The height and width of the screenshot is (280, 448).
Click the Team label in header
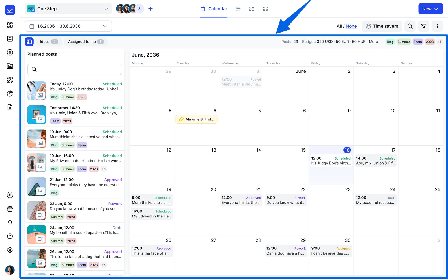coord(418,42)
